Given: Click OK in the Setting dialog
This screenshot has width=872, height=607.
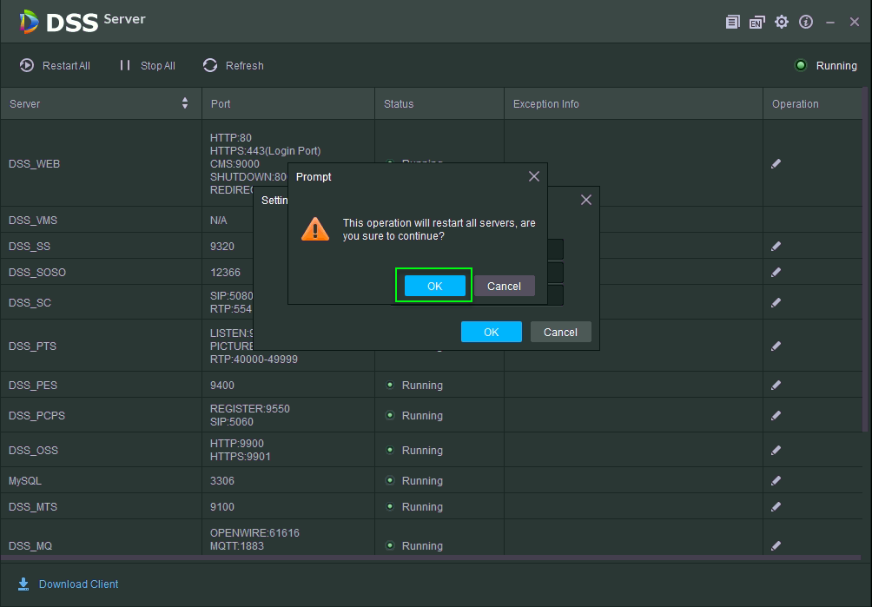Looking at the screenshot, I should 491,332.
